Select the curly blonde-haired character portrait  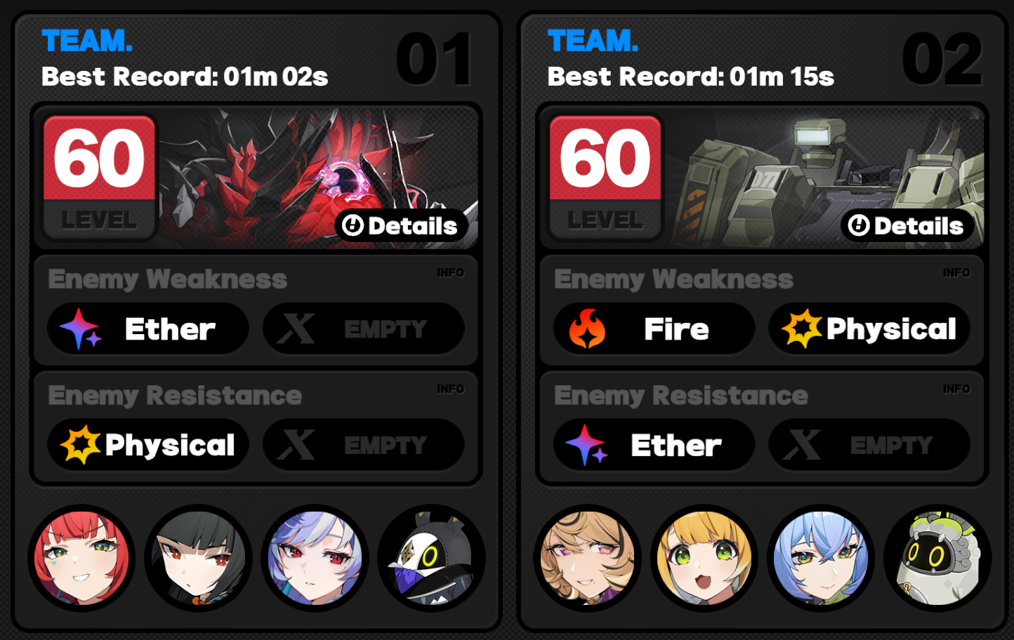pos(588,558)
